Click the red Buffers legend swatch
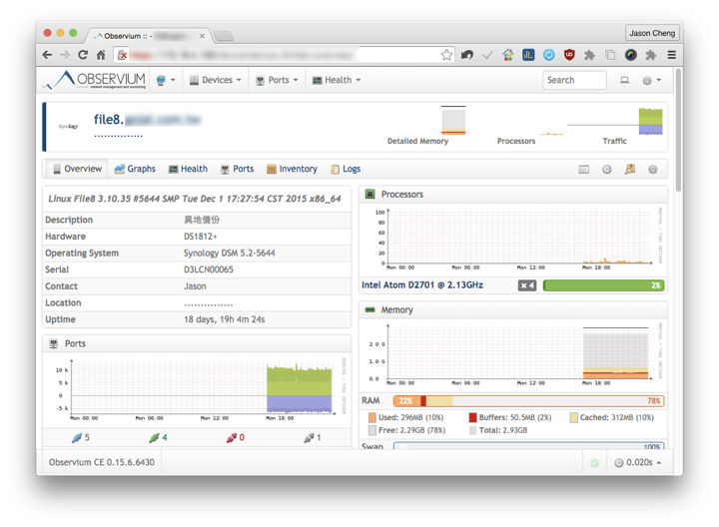This screenshot has height=527, width=719. (472, 417)
